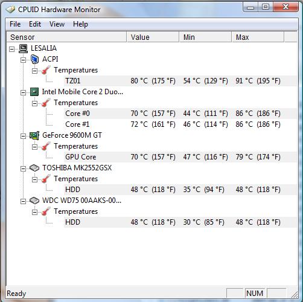Image resolution: width=303 pixels, height=302 pixels.
Task: Click the GeForce 9600M GT graphics card icon
Action: pos(34,135)
